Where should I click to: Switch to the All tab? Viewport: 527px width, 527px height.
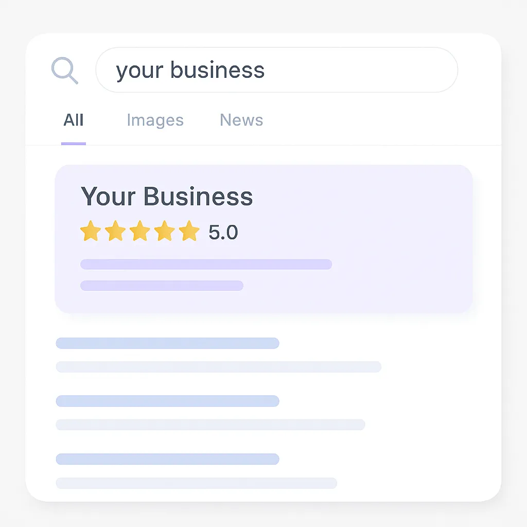click(x=73, y=120)
